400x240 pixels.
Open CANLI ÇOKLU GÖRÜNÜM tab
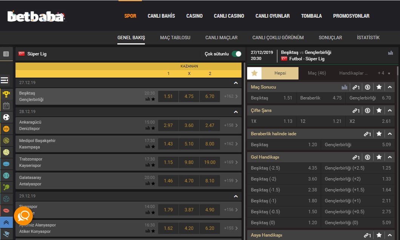[x=278, y=37]
